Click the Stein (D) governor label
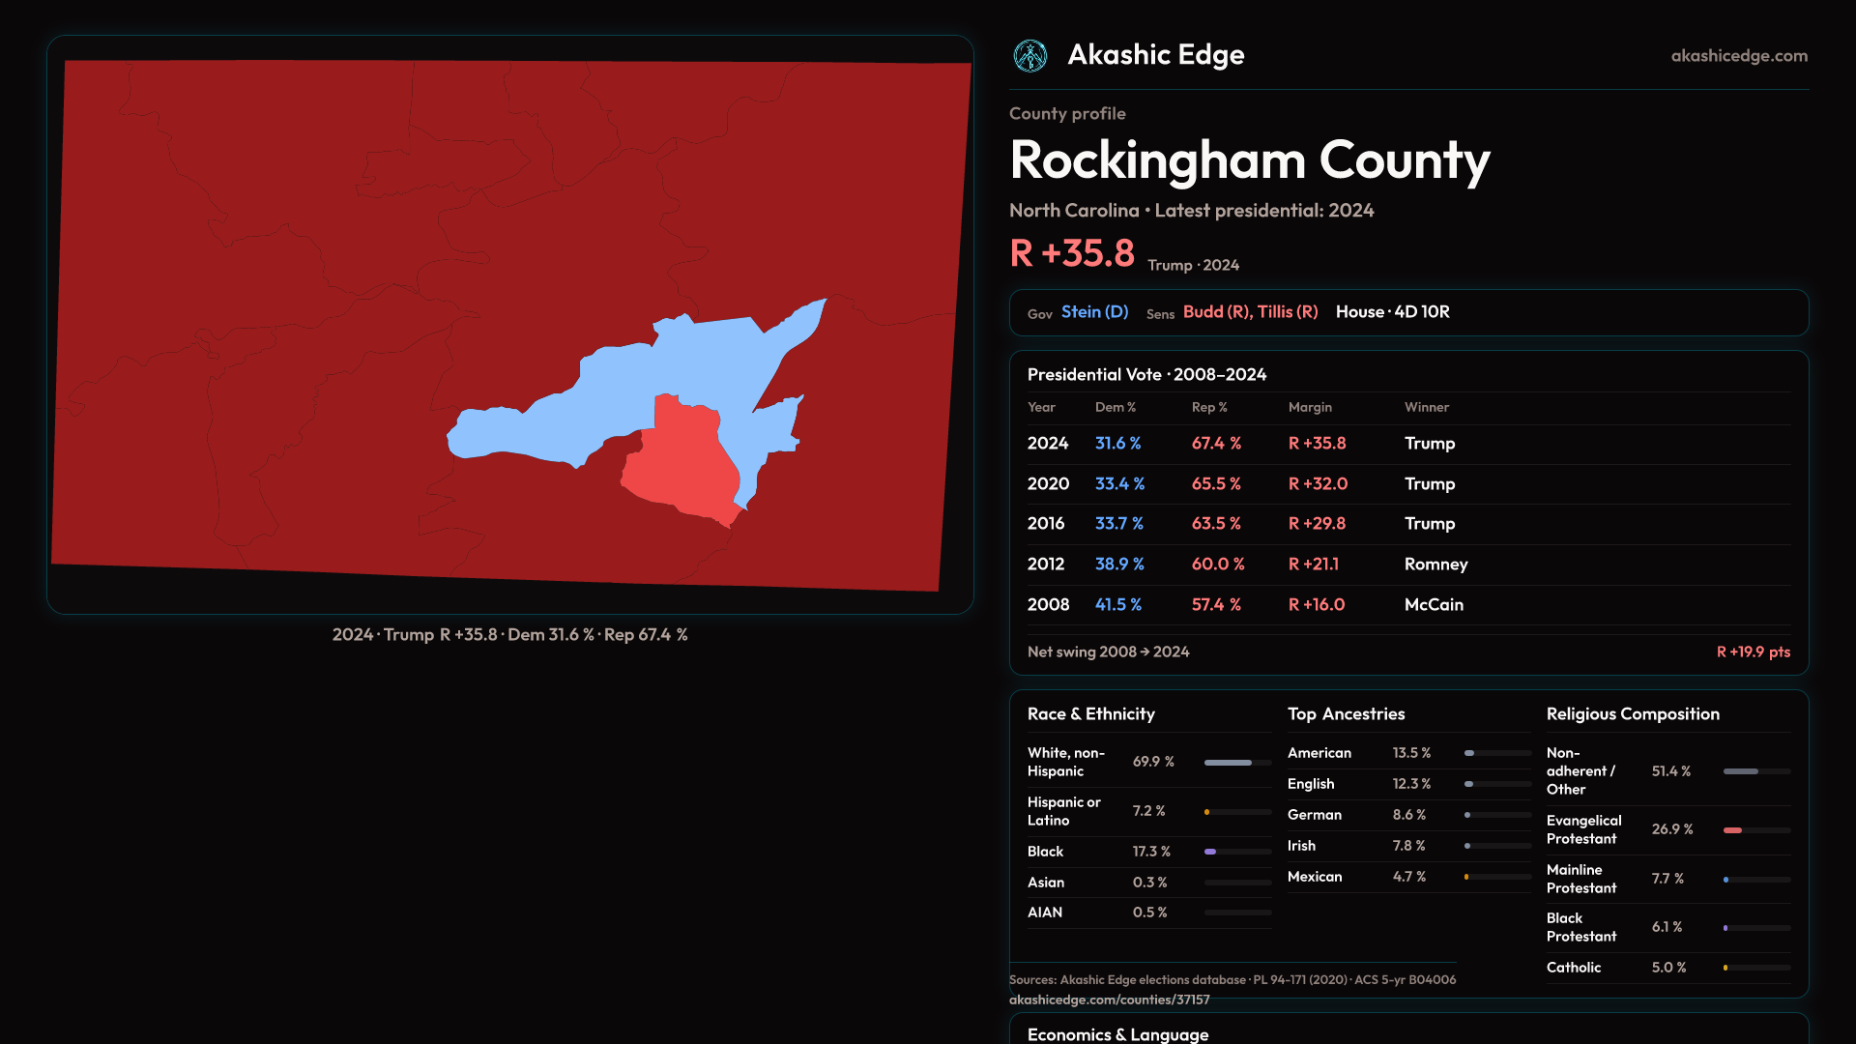This screenshot has width=1856, height=1044. click(1094, 312)
